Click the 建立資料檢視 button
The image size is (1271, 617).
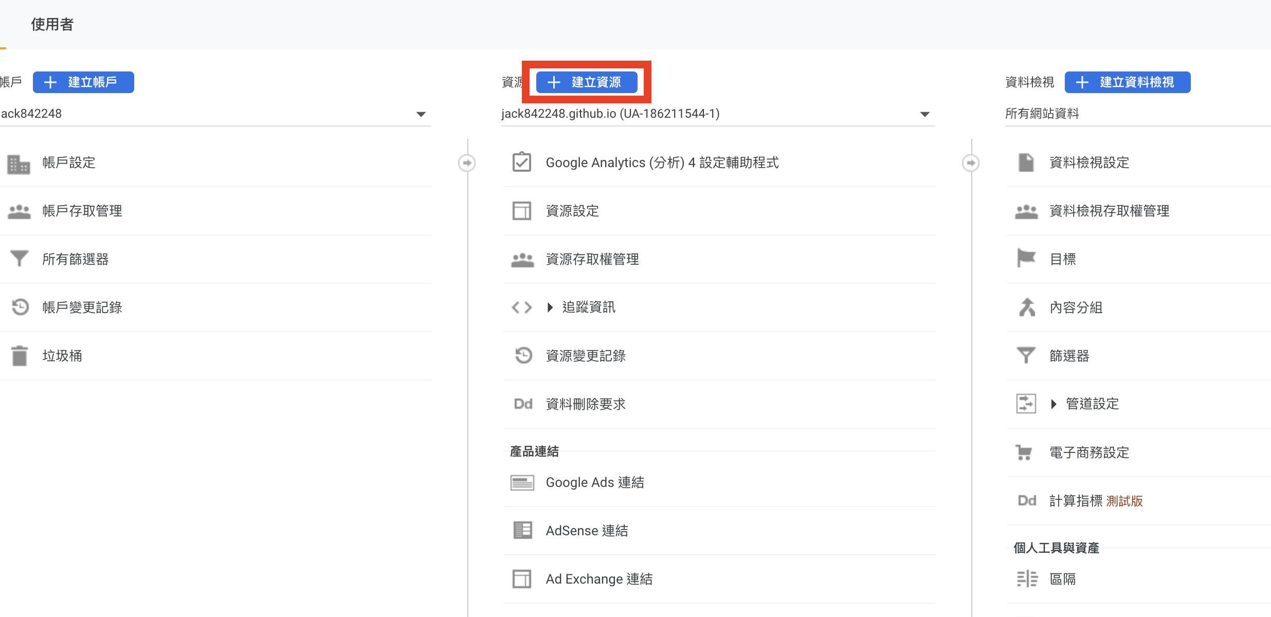click(1128, 82)
